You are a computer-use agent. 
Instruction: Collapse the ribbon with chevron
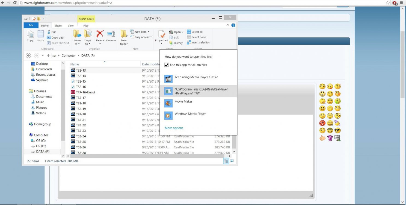tap(228, 25)
